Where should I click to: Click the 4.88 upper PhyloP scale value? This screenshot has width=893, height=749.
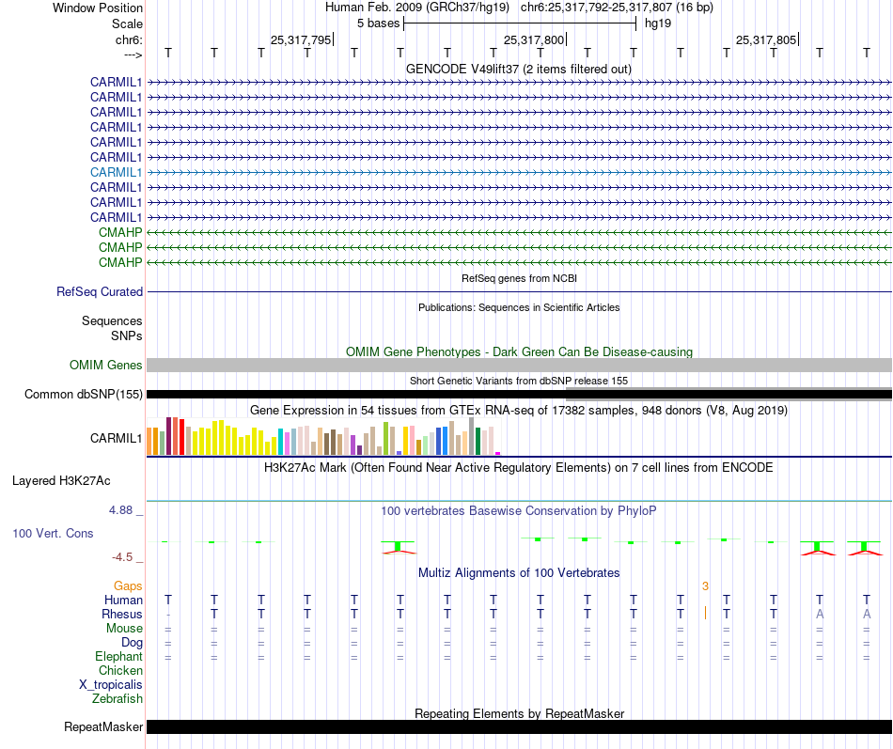pos(120,509)
